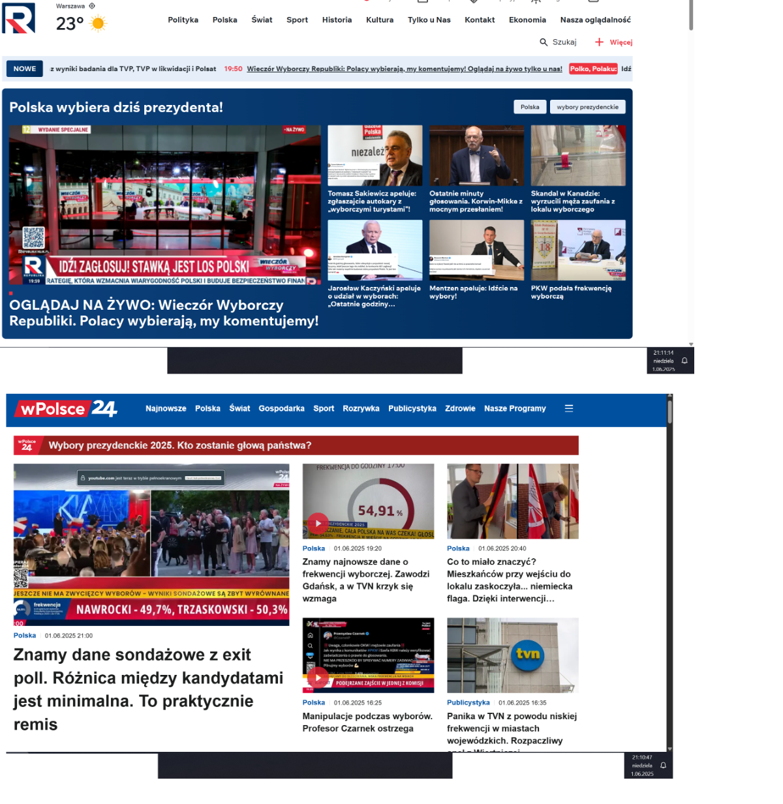Screen dimensions: 783x804
Task: Open the Wieczór Wyborczy Republiki ticker link
Action: [404, 69]
